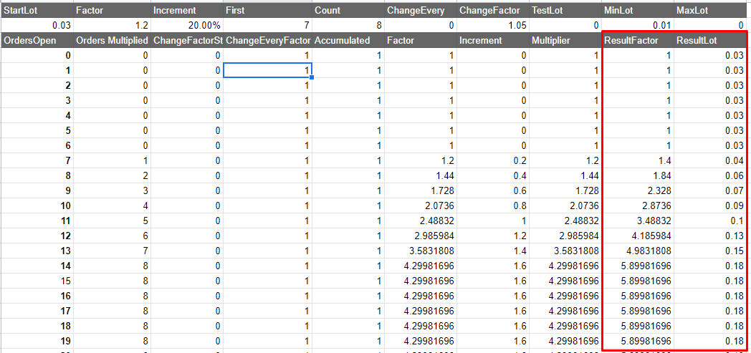
Task: Select the Accumulated header cell
Action: point(348,41)
